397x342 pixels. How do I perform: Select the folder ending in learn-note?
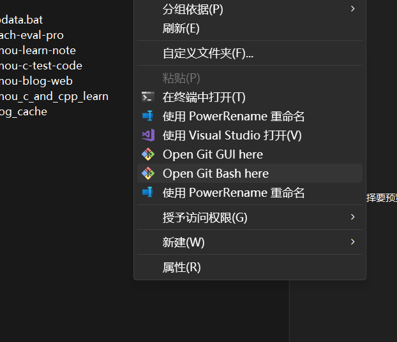click(38, 50)
